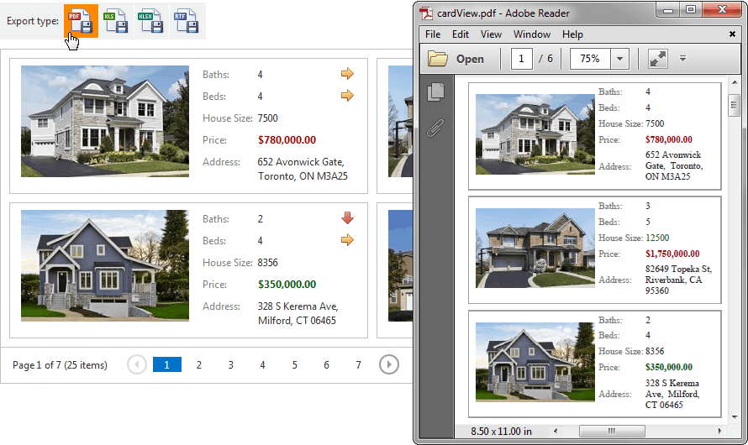Expand the toolbar options arrow in Reader
Viewport: 748px width, 445px height.
click(x=682, y=59)
